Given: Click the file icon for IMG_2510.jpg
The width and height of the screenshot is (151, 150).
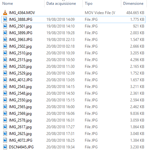Looking at the screenshot, I should click(x=5, y=53).
